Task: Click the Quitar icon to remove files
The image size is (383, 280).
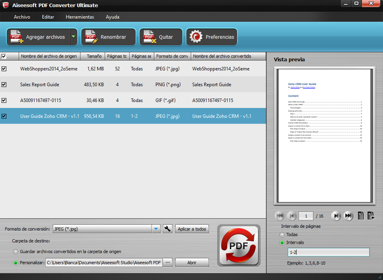Action: pyautogui.click(x=148, y=37)
